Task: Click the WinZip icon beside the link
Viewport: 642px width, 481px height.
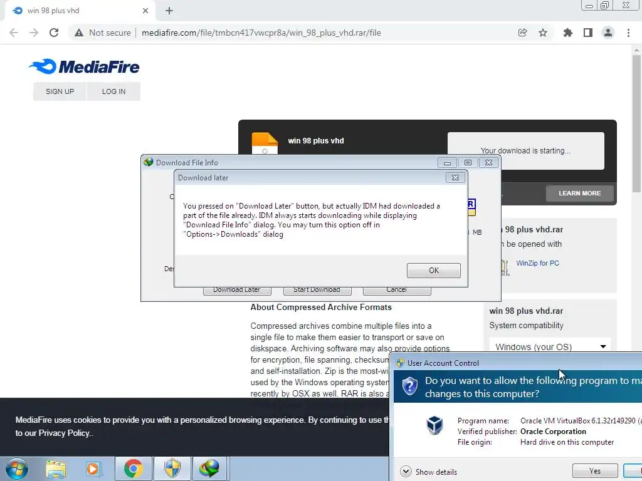Action: (505, 267)
